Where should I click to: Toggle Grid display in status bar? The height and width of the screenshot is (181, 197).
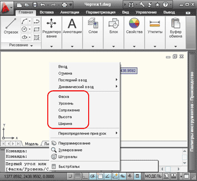[77, 176]
